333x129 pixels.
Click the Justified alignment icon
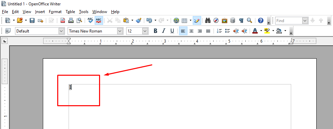[208, 31]
